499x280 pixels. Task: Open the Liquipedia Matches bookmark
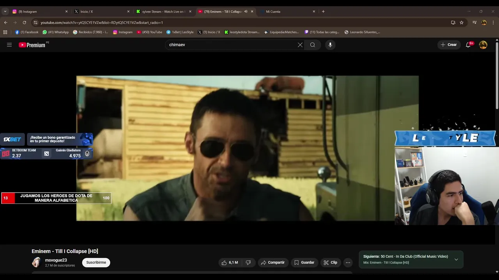pos(281,32)
